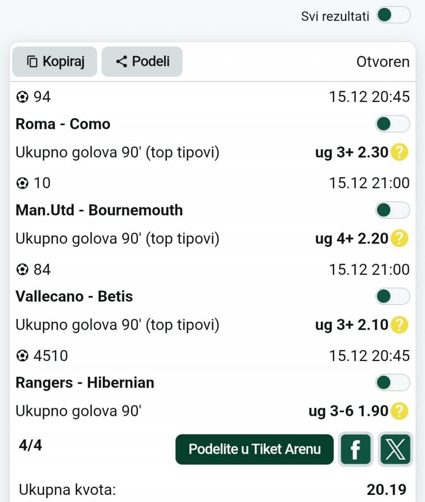Share ticket on X
This screenshot has height=502, width=425.
click(395, 449)
